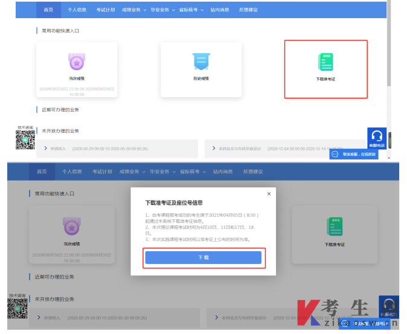Open 考试计划 in the dimmed navigation bar
407x334 pixels.
coord(102,172)
